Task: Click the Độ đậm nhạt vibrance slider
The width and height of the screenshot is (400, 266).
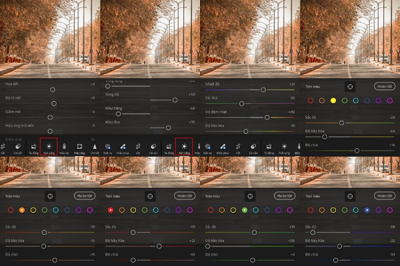Action: click(x=267, y=117)
